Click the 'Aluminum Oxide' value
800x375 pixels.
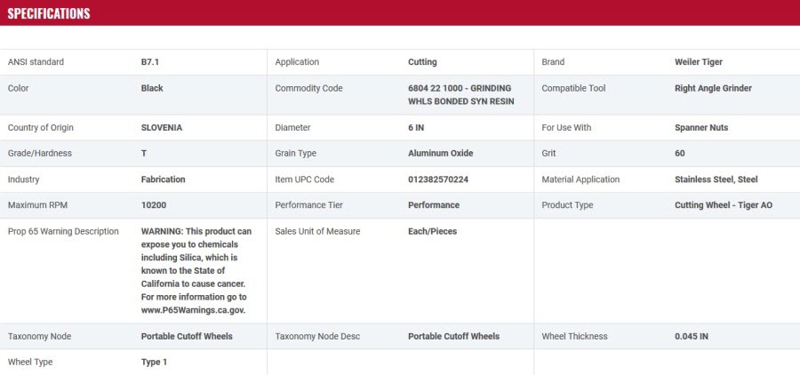tap(440, 153)
